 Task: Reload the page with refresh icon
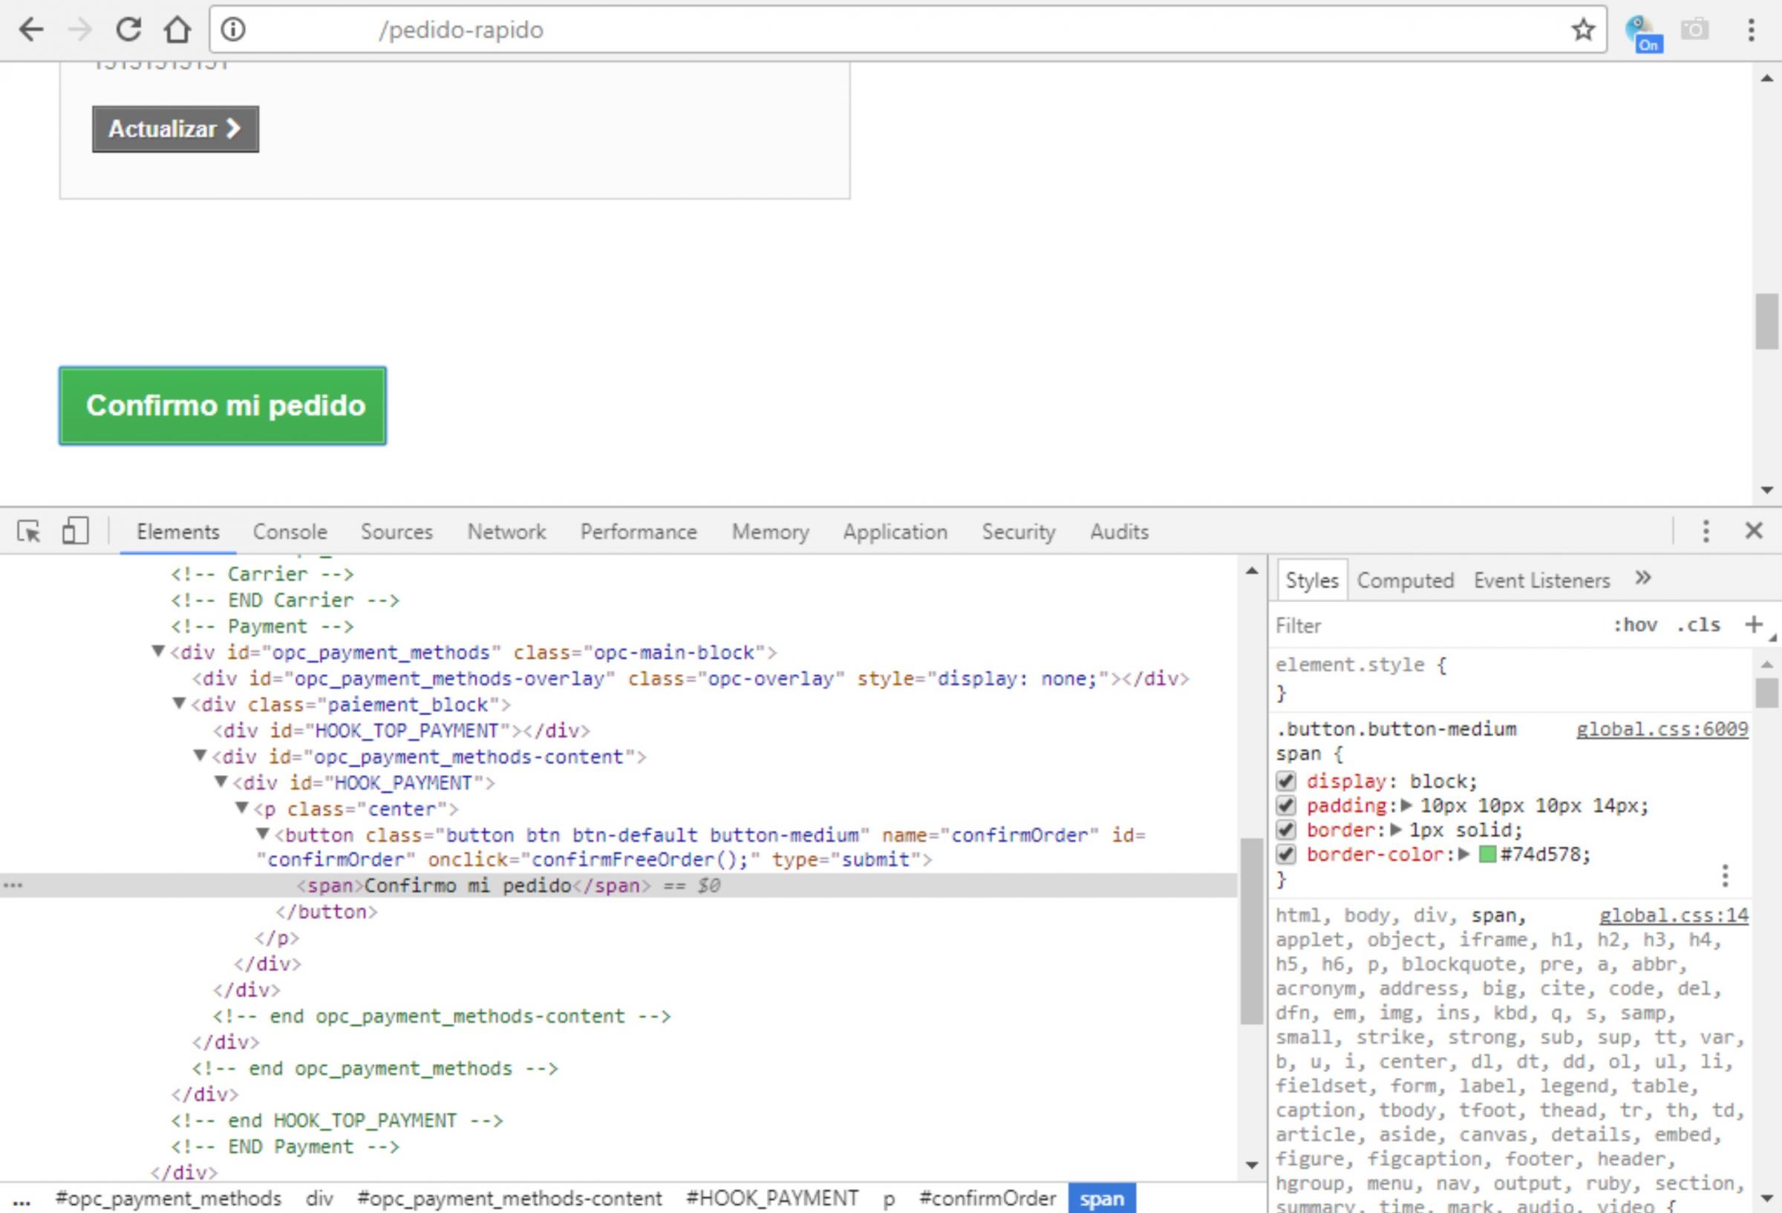click(x=128, y=30)
